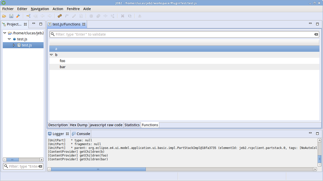Image resolution: width=323 pixels, height=181 pixels.
Task: Click the rename pencil toolbar icon
Action: pyautogui.click(x=74, y=16)
